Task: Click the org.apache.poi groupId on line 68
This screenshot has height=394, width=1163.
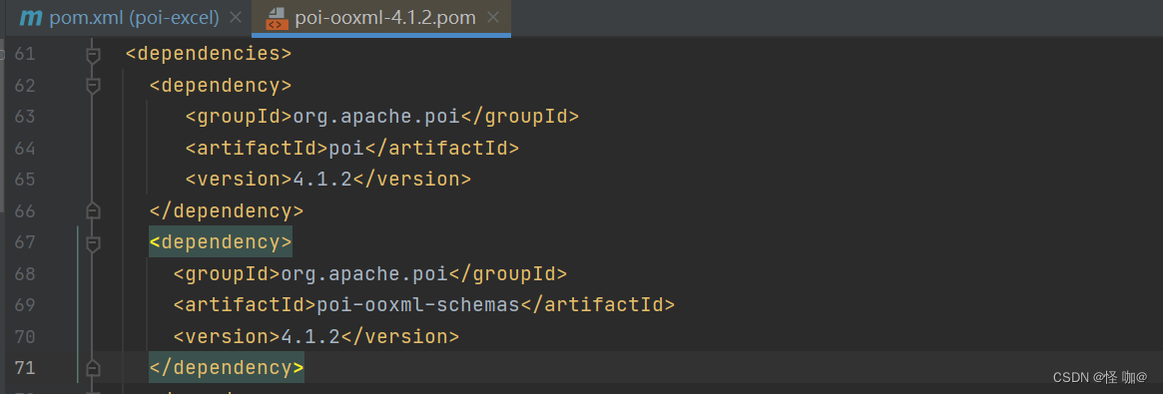Action: pyautogui.click(x=364, y=274)
